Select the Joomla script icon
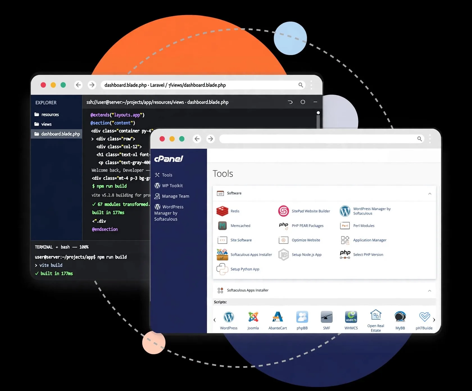472x391 pixels. pyautogui.click(x=253, y=317)
